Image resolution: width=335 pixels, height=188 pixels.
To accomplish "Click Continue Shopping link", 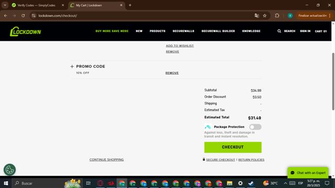I will click(x=106, y=160).
